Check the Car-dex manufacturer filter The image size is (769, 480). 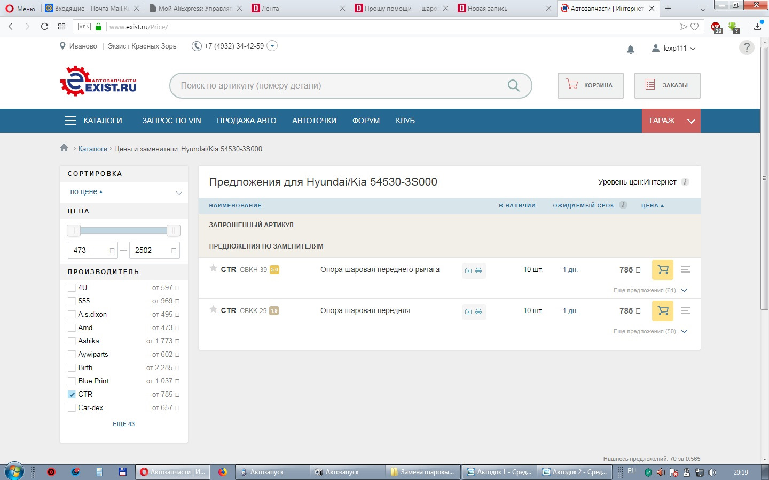[72, 407]
